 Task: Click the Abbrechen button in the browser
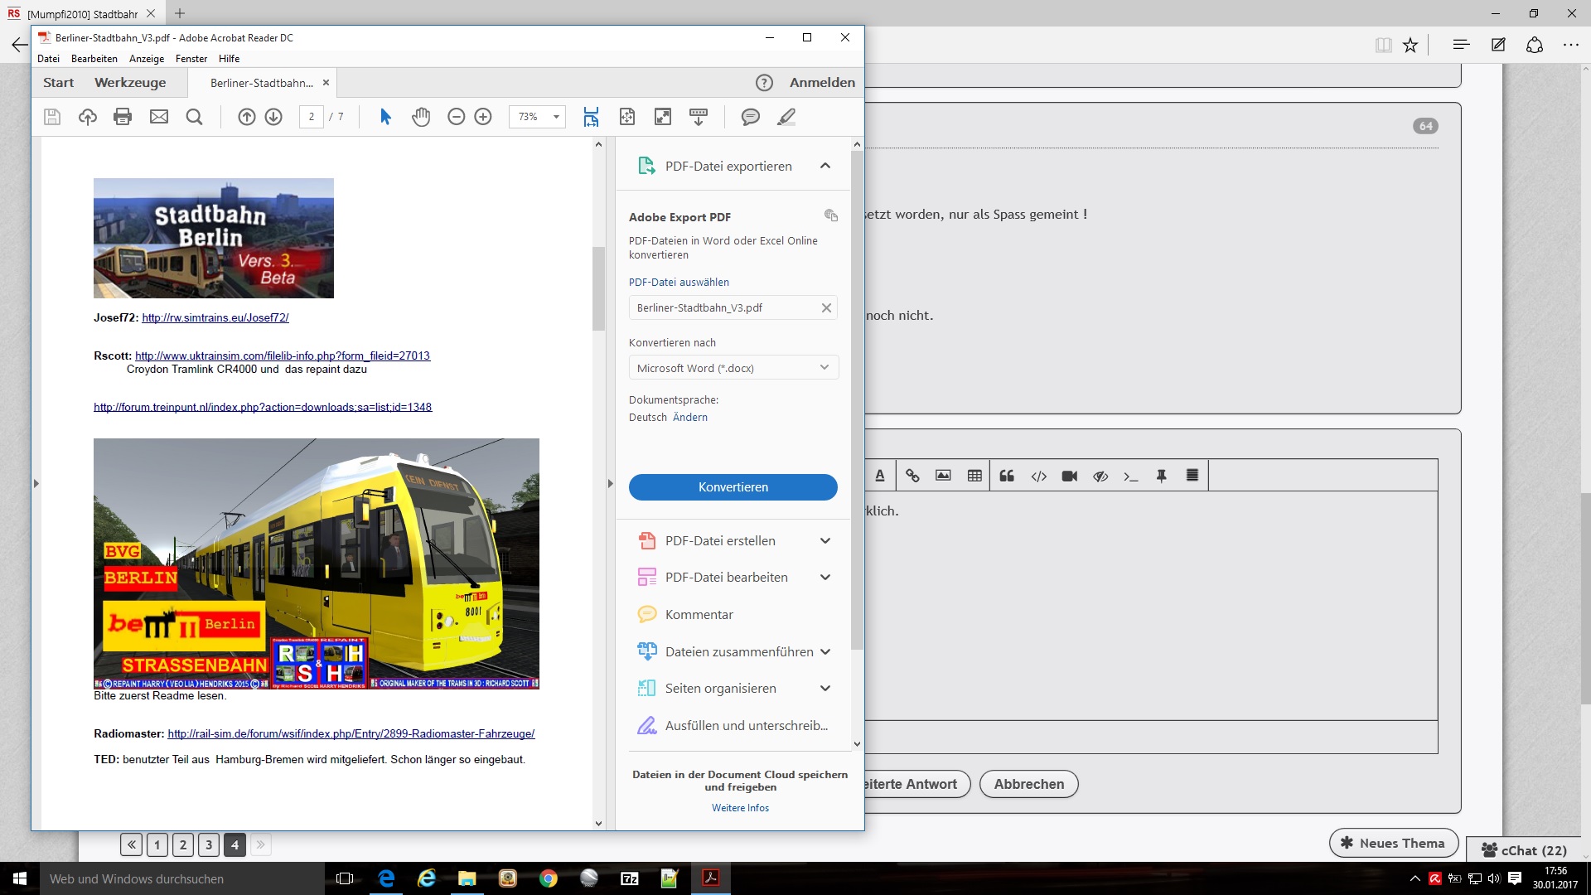pyautogui.click(x=1029, y=785)
